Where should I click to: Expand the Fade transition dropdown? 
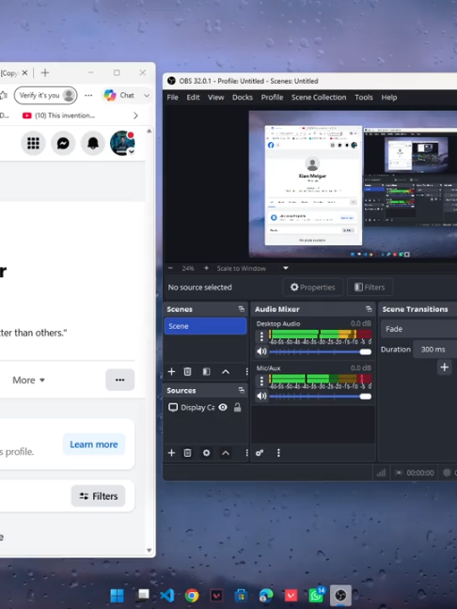419,329
